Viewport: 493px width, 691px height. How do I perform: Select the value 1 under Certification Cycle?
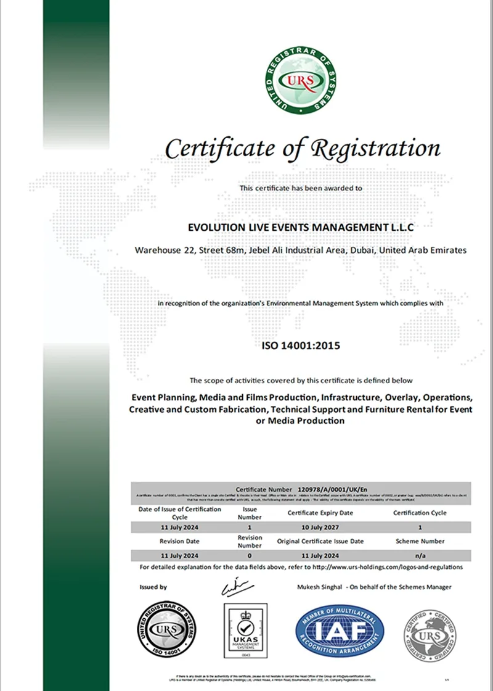pyautogui.click(x=420, y=528)
